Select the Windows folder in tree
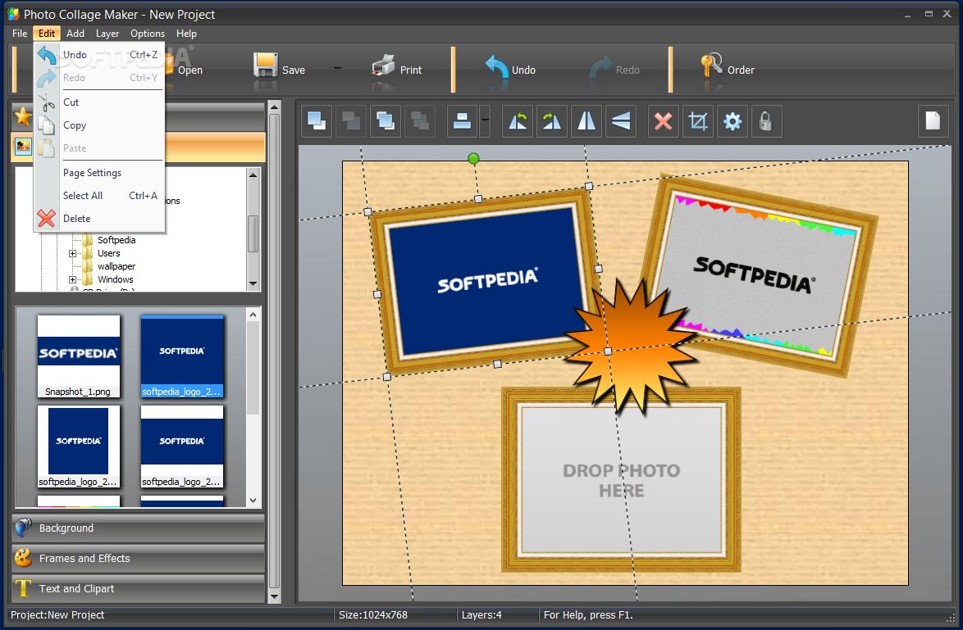This screenshot has width=963, height=630. pos(116,279)
